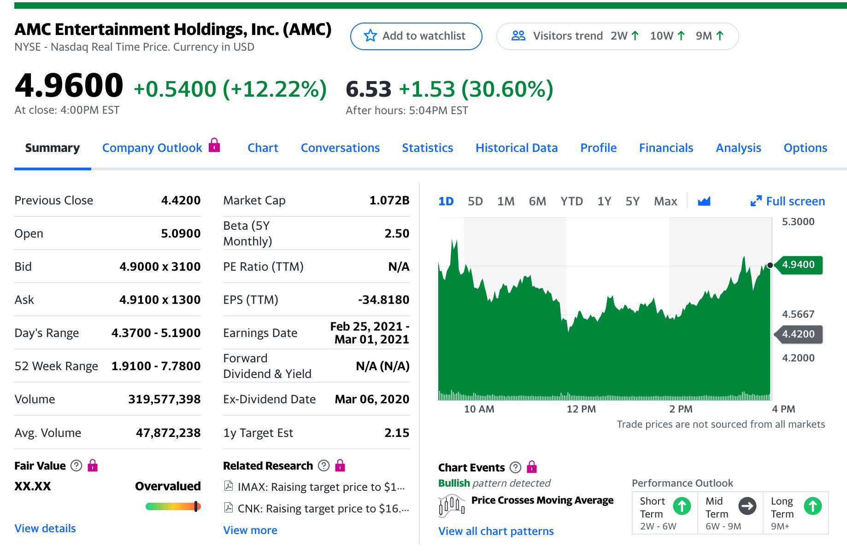Select the 5D chart range
The image size is (847, 558).
(x=475, y=201)
